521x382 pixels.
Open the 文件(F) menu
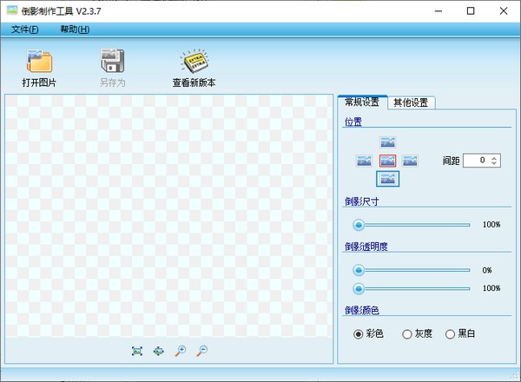(25, 30)
